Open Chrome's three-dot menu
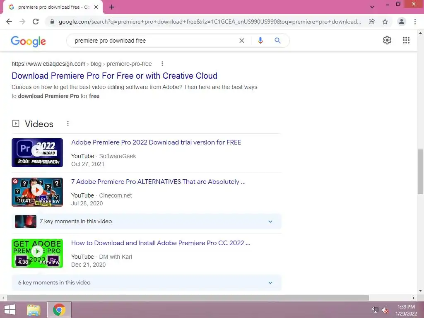The width and height of the screenshot is (424, 318). point(415,22)
